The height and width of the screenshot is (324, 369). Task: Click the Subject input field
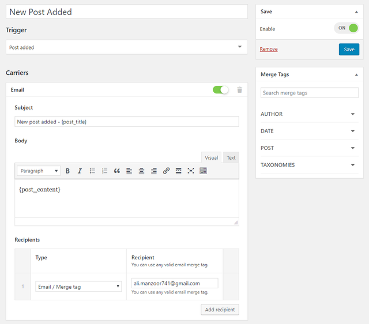[x=127, y=122]
